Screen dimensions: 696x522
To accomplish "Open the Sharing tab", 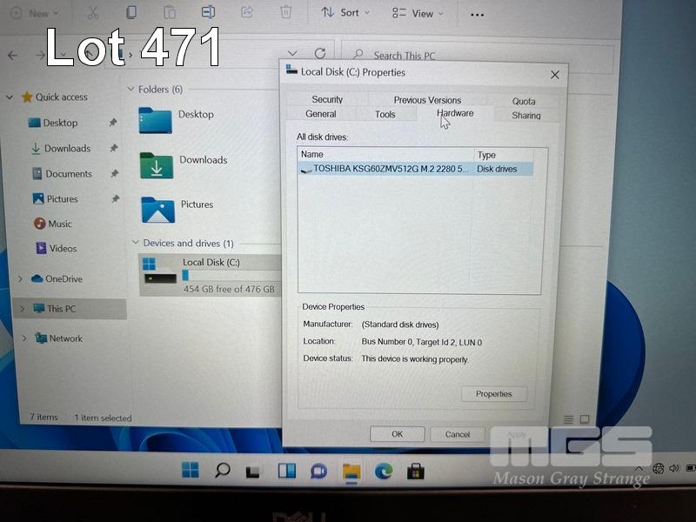I will coord(525,115).
